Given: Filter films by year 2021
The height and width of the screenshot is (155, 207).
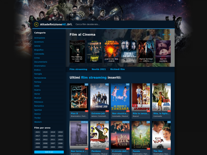Looking at the screenshot, I should pos(38,132).
